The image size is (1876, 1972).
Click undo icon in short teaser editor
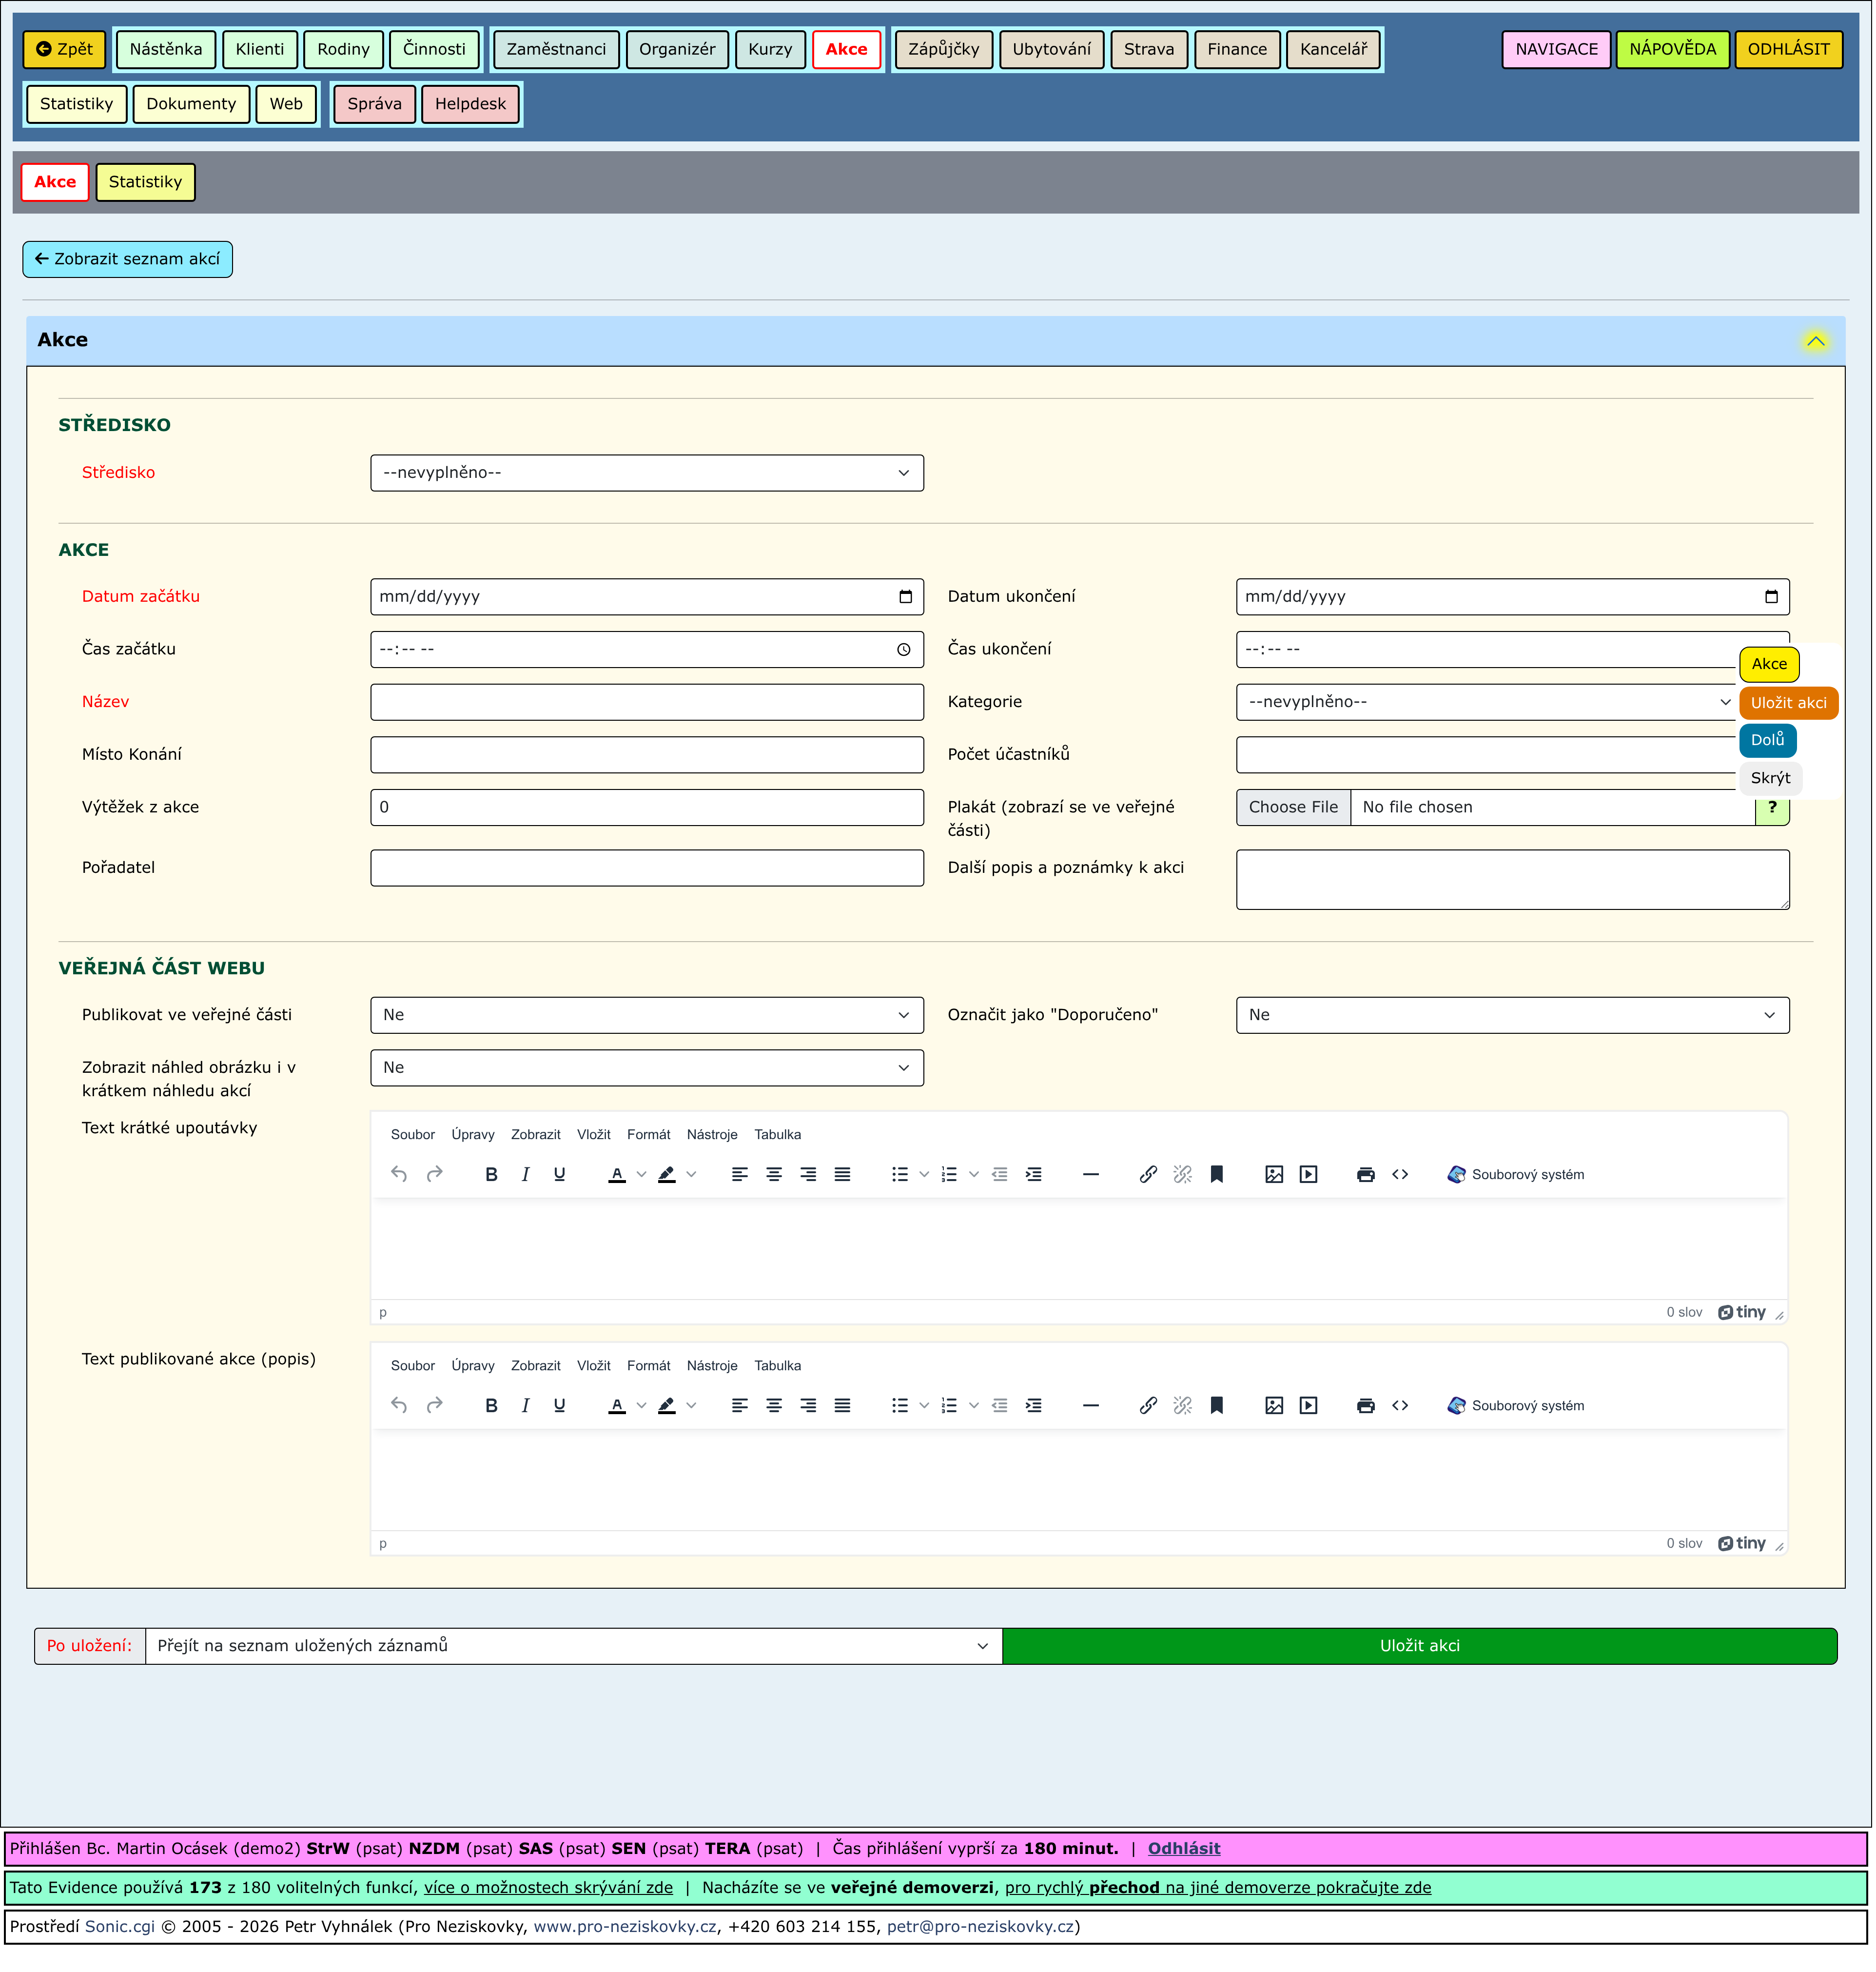click(399, 1174)
